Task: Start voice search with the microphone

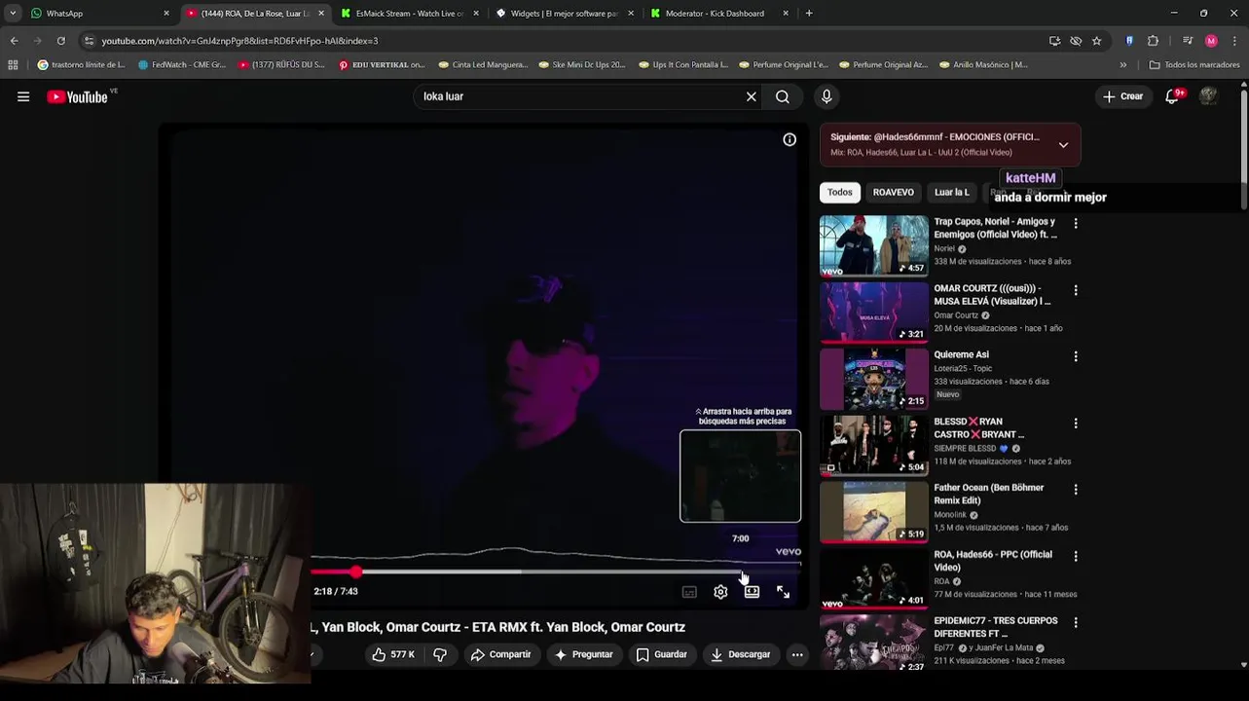Action: pos(827,96)
